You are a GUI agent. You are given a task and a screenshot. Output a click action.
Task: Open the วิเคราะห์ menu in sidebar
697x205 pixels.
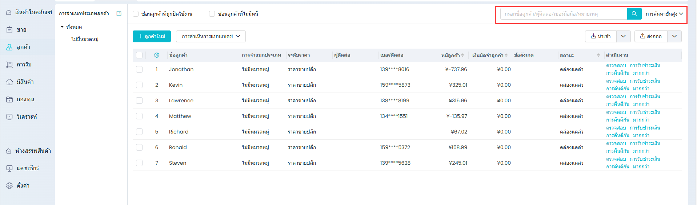(x=27, y=116)
